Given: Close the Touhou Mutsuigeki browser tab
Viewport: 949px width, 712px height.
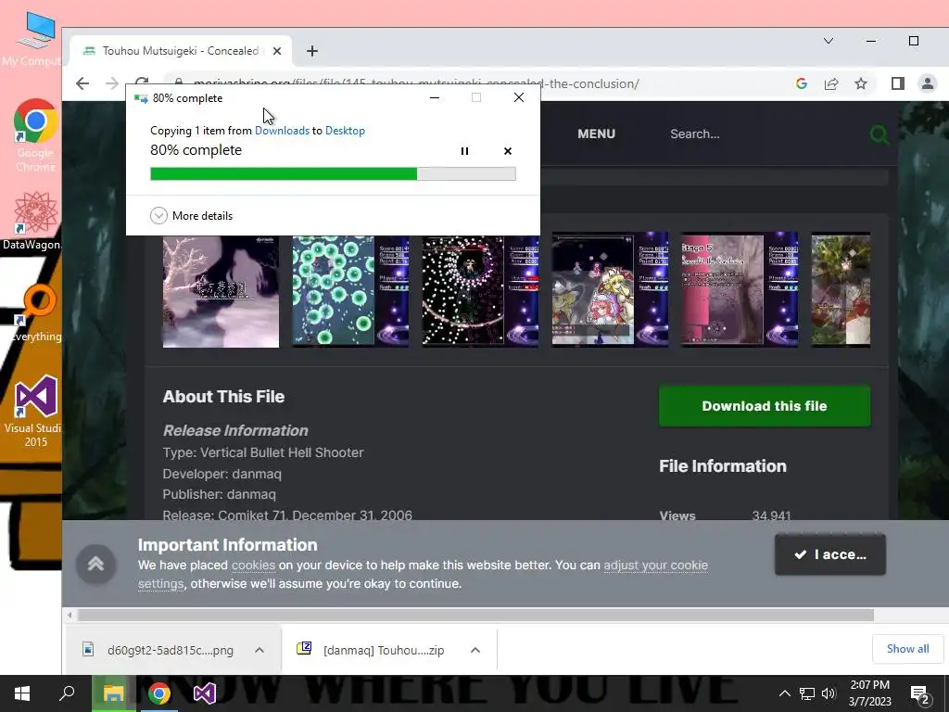Looking at the screenshot, I should point(276,51).
